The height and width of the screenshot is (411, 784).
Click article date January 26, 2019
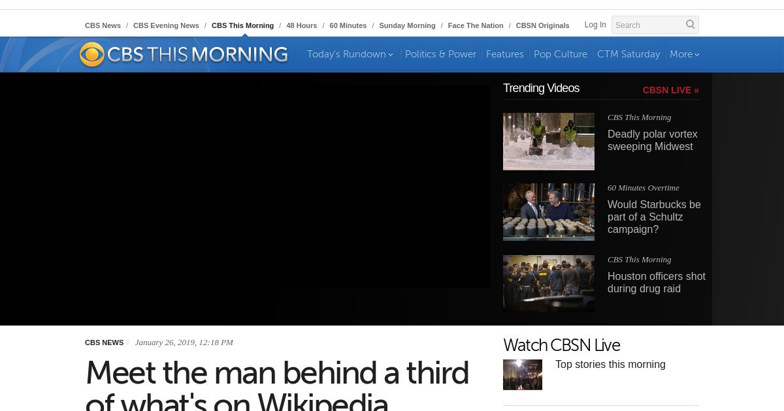click(184, 342)
